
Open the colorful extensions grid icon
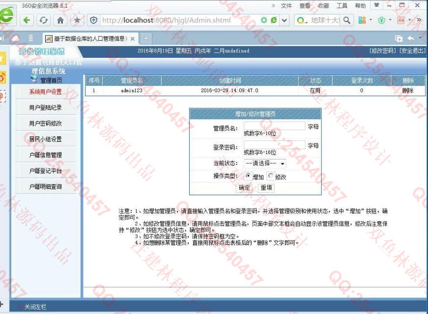(362, 20)
